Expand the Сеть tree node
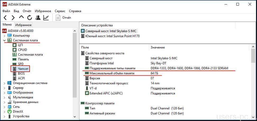Screen dimensions: 257x121 [4, 107]
